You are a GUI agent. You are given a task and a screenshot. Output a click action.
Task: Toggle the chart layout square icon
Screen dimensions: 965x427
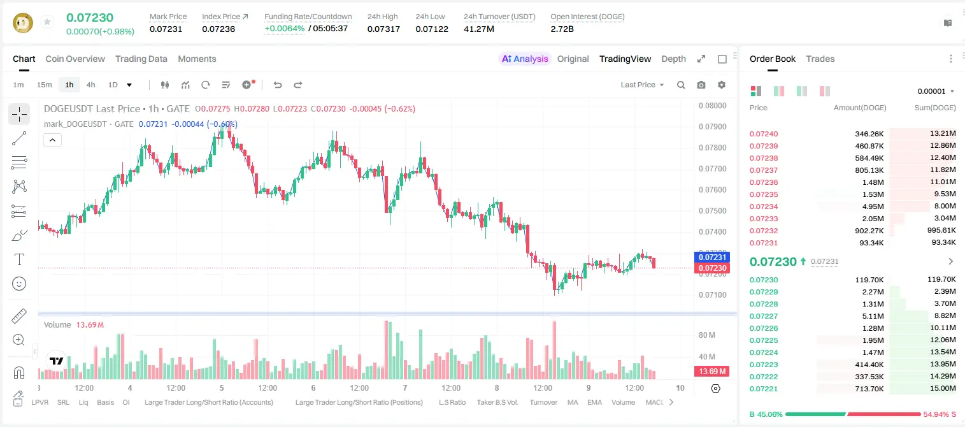click(722, 59)
